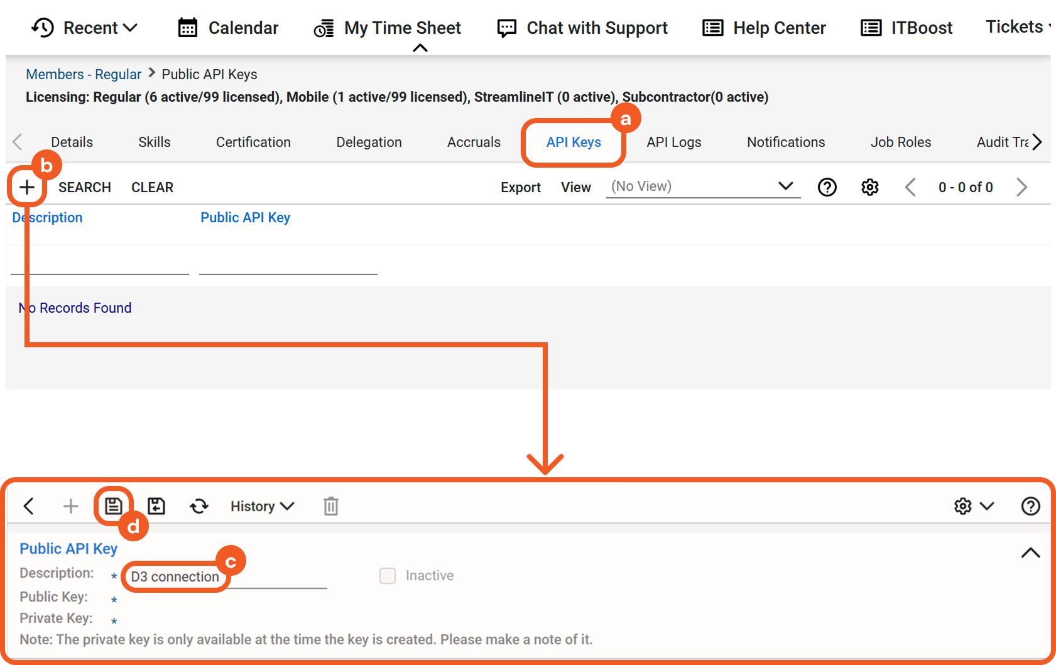Open the Recent dropdown menu
1056x665 pixels.
click(85, 28)
